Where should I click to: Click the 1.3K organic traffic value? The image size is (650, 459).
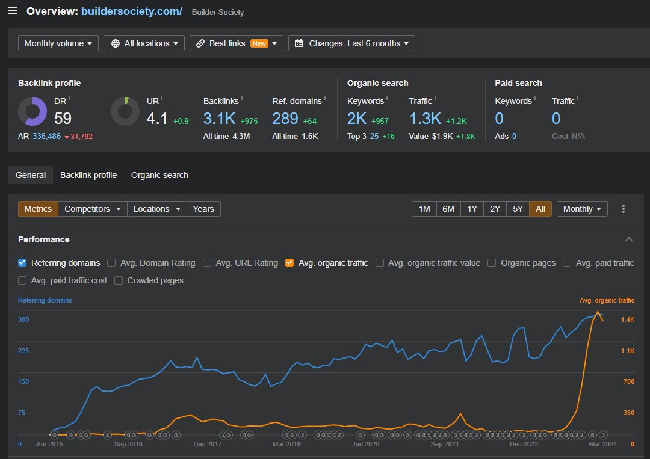point(426,119)
